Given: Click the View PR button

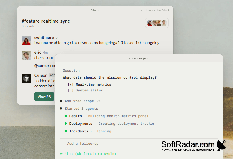Looking at the screenshot, I should 44,97.
